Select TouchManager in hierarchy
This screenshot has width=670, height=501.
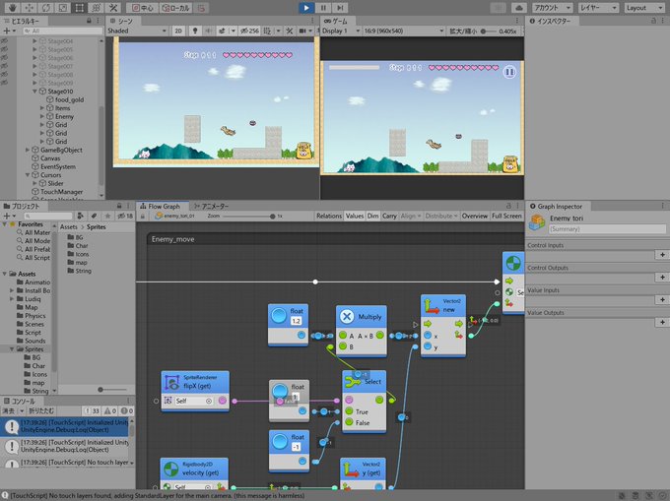[61, 192]
